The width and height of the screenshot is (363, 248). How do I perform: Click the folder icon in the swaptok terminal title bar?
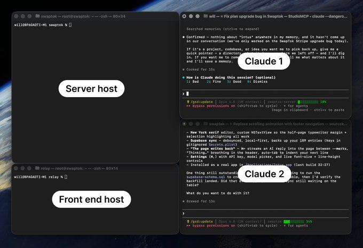click(x=37, y=16)
